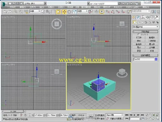The width and height of the screenshot is (162, 122).
Task: Pick the Rectangular Selection Region tool
Action: click(53, 12)
